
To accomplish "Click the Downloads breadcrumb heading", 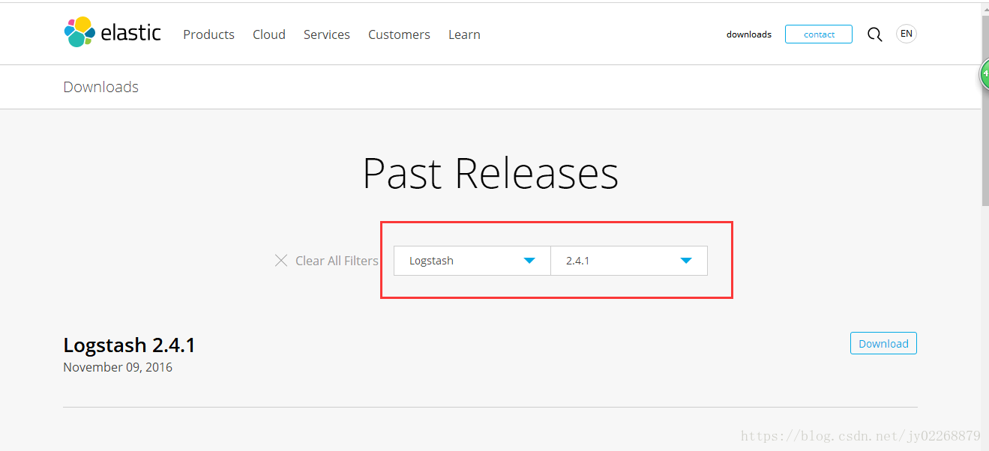I will click(x=100, y=87).
